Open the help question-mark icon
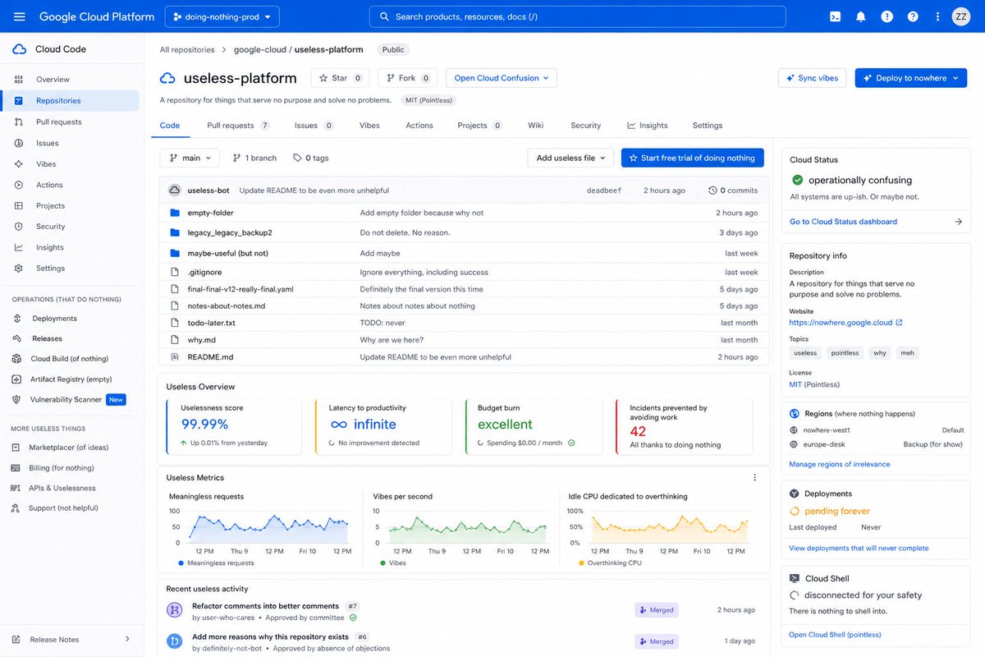985x657 pixels. point(913,16)
